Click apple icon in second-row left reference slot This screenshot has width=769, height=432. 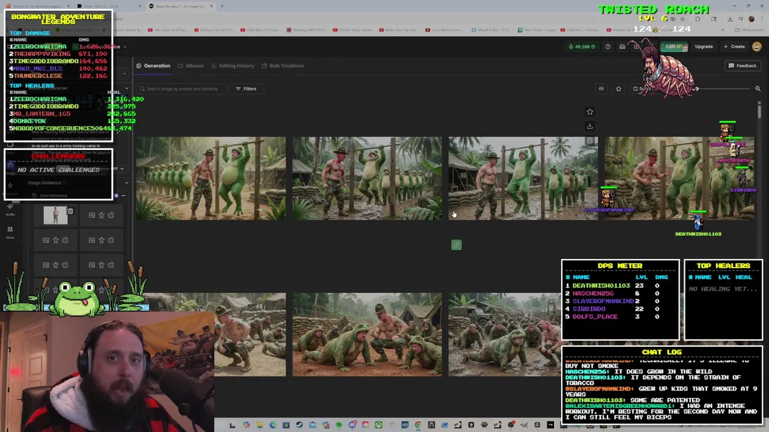coord(65,240)
